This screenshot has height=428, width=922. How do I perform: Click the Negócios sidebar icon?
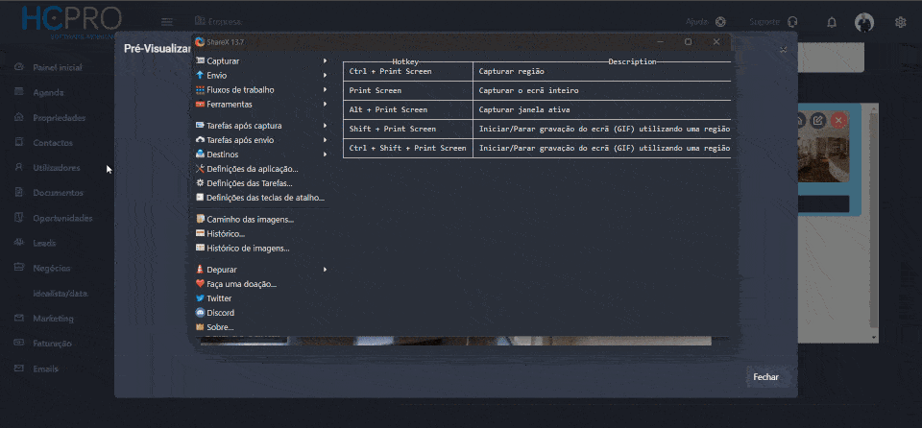[x=19, y=268]
